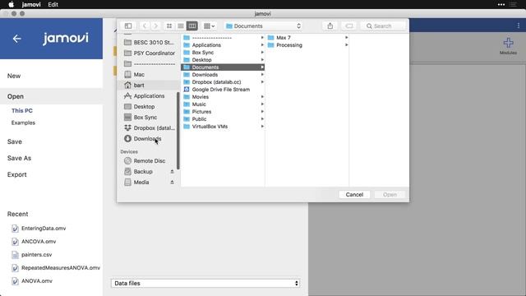Switch to list view in file dialog
This screenshot has height=296, width=526.
pyautogui.click(x=181, y=25)
